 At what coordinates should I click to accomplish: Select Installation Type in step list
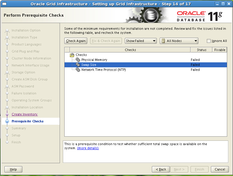(x=24, y=37)
